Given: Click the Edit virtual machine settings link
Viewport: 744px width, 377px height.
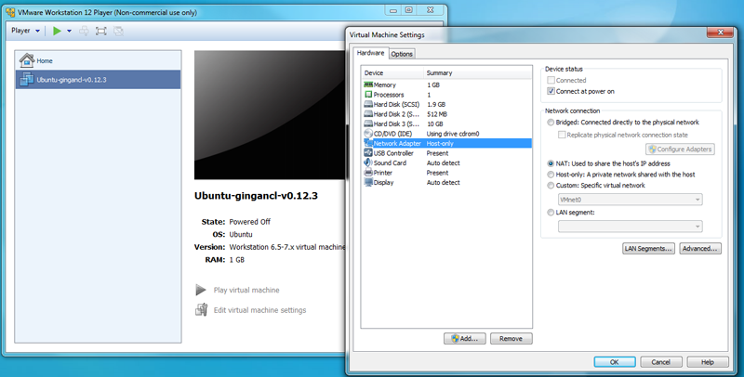Looking at the screenshot, I should pyautogui.click(x=259, y=310).
